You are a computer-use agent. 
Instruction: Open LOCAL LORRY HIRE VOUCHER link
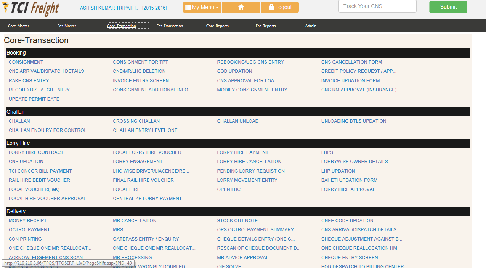click(147, 152)
